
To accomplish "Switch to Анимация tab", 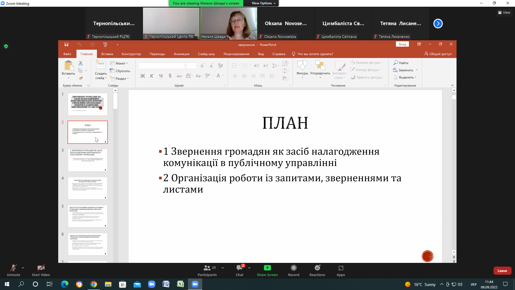I will tap(181, 54).
